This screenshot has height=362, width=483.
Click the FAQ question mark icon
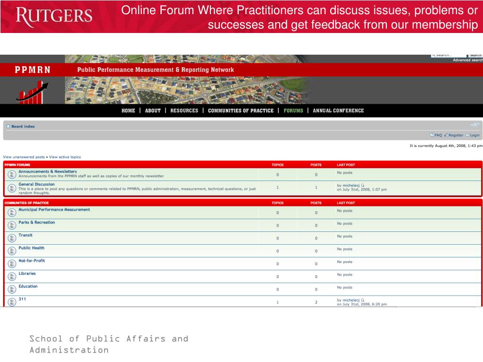pyautogui.click(x=432, y=135)
